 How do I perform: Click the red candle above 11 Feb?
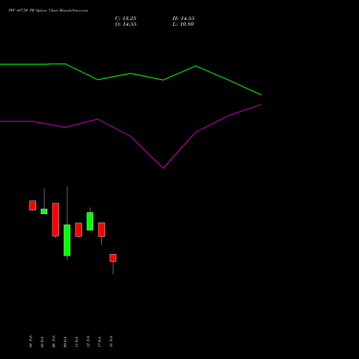pos(78,230)
